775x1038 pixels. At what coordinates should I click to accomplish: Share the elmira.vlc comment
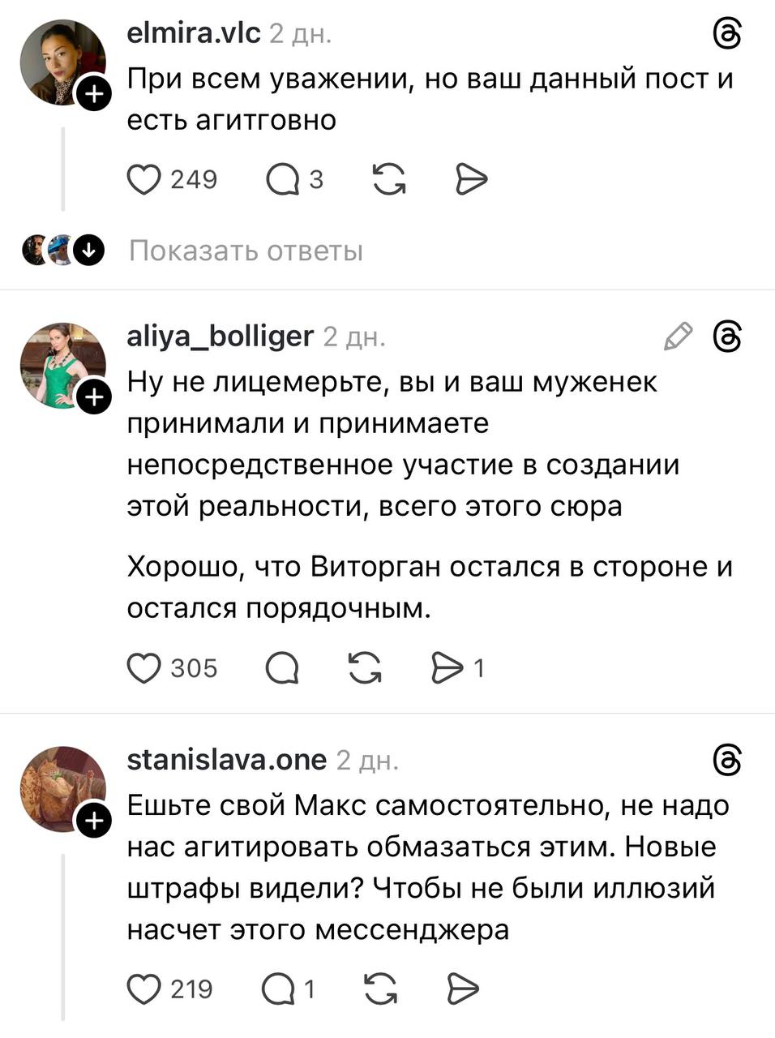[472, 179]
